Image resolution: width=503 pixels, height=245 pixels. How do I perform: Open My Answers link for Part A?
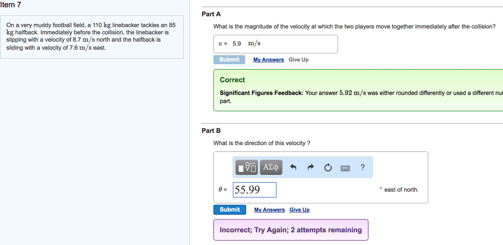click(x=269, y=59)
